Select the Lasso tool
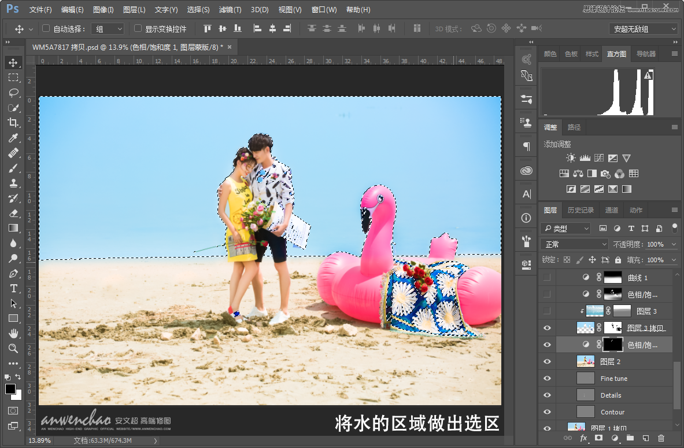Screen dimensions: 684x448 pos(13,93)
